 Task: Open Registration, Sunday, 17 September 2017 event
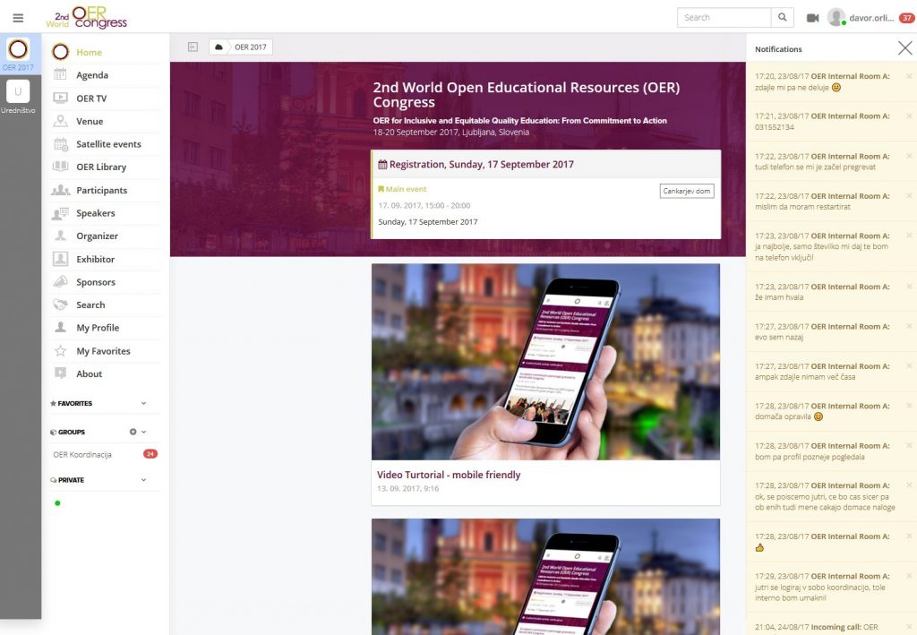click(481, 164)
